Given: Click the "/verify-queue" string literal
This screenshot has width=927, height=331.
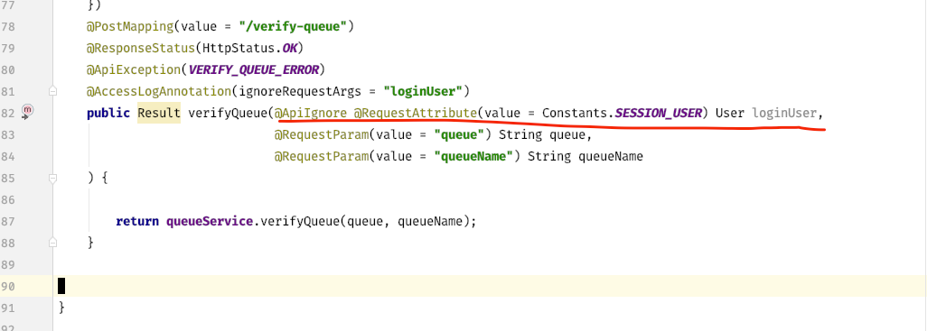Looking at the screenshot, I should point(294,26).
